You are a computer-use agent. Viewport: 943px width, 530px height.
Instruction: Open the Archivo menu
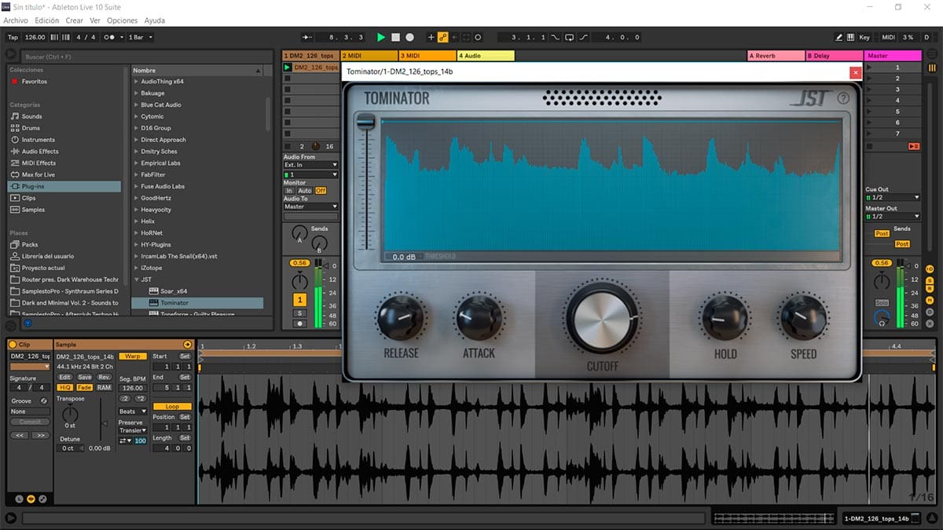point(16,20)
